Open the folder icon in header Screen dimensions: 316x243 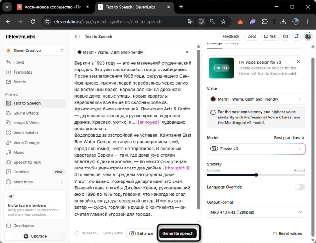pyautogui.click(x=285, y=37)
